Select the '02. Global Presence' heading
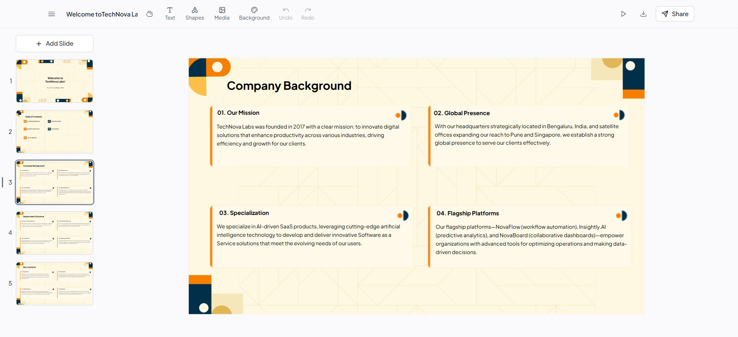Screen dimensions: 738x337 coord(462,113)
